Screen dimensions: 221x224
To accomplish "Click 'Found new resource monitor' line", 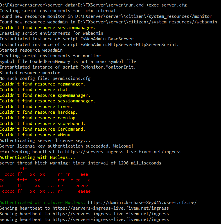I will [x=106, y=16].
